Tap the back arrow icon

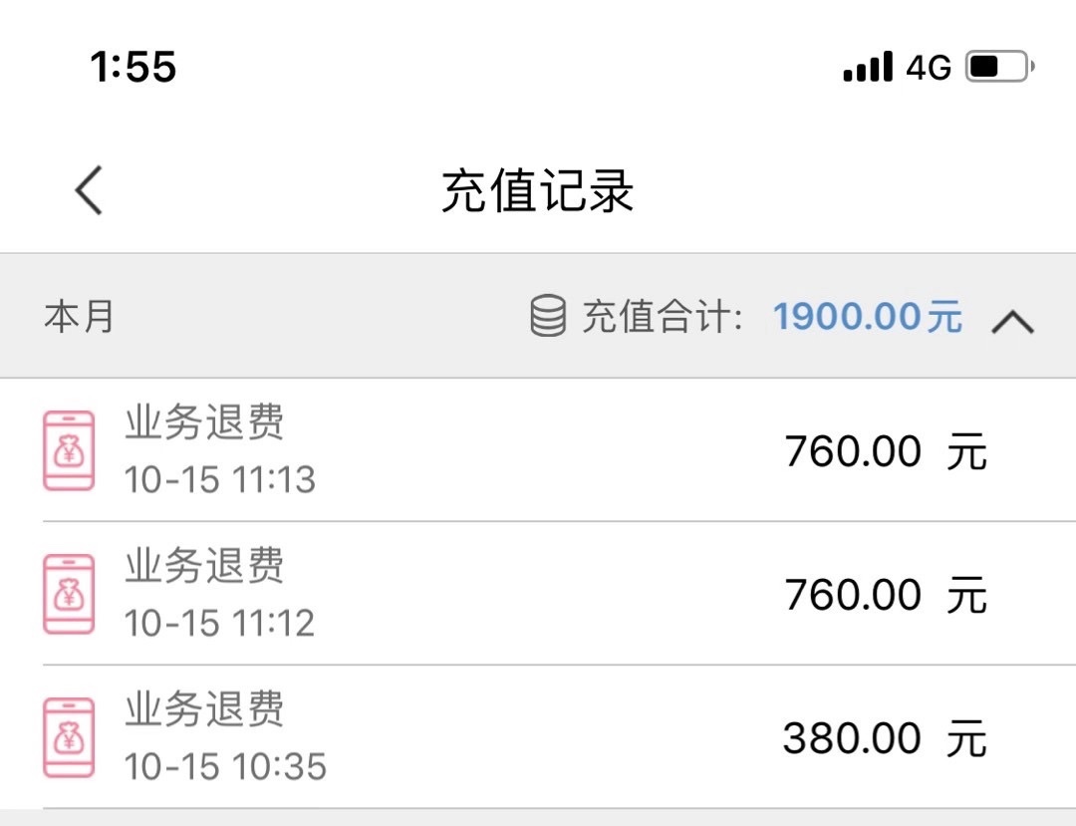pos(89,189)
